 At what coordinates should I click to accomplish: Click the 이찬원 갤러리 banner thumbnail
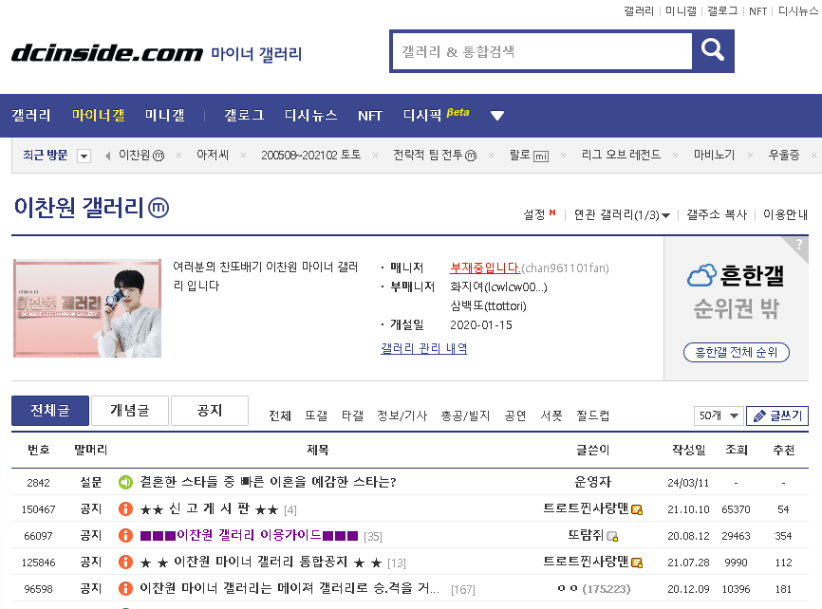point(87,308)
